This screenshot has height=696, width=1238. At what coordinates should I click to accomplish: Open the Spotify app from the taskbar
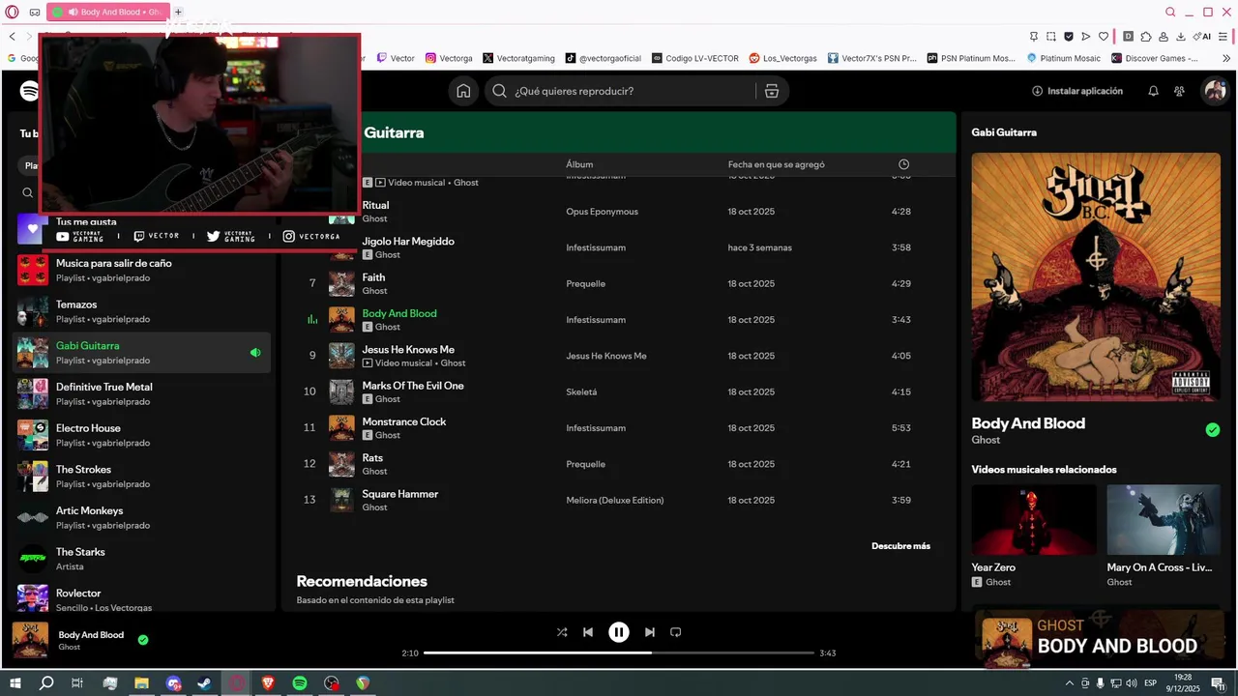300,683
